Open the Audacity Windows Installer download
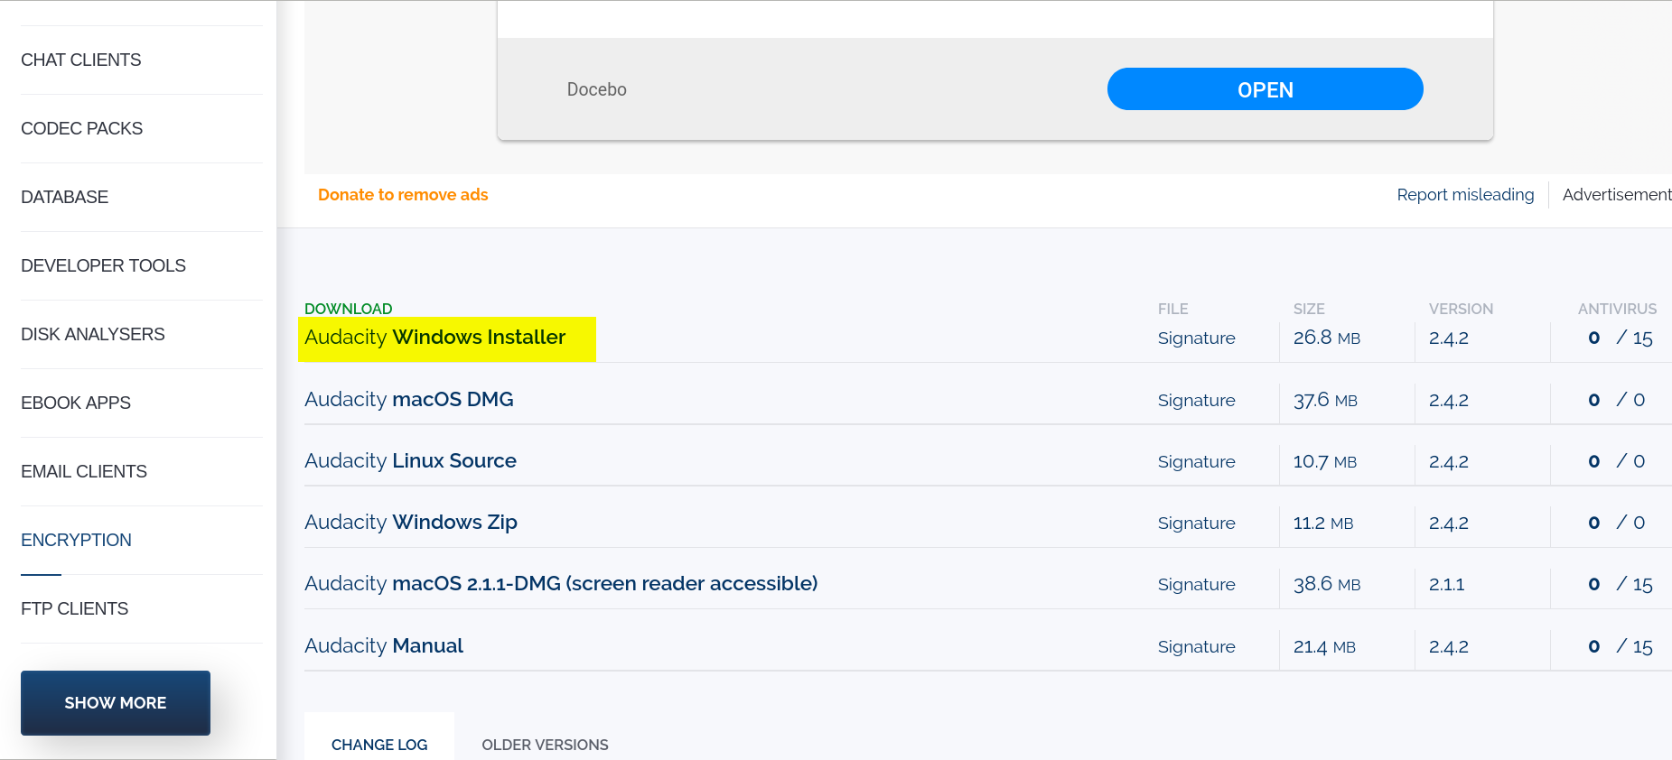1672x760 pixels. point(434,338)
